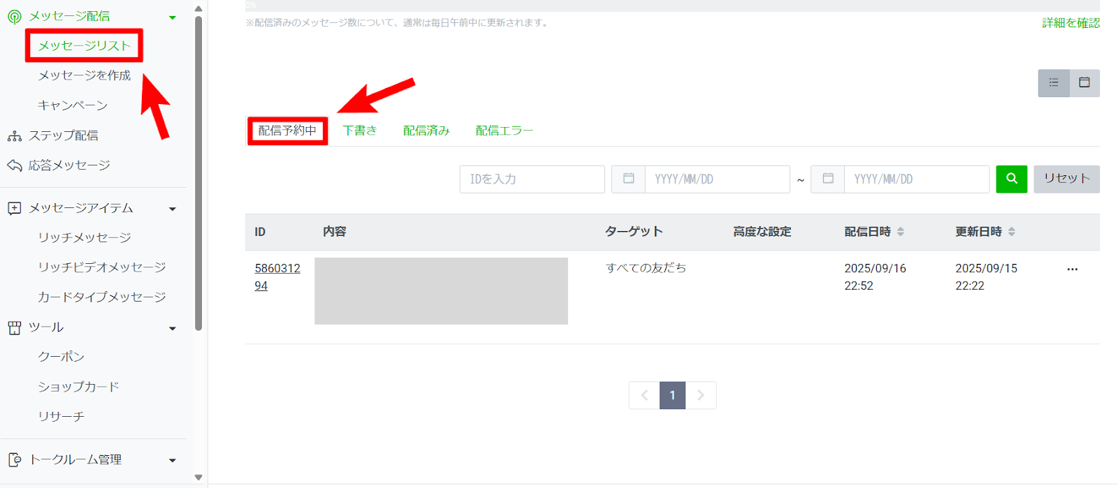Sort by 配信日時 column arrows
Viewport: 1118px width, 488px height.
click(x=901, y=232)
